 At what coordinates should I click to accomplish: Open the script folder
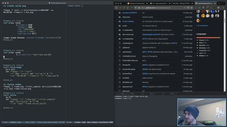coord(124,26)
